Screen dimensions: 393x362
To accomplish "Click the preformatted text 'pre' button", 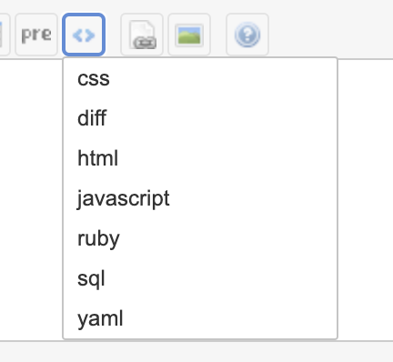I will (x=36, y=35).
